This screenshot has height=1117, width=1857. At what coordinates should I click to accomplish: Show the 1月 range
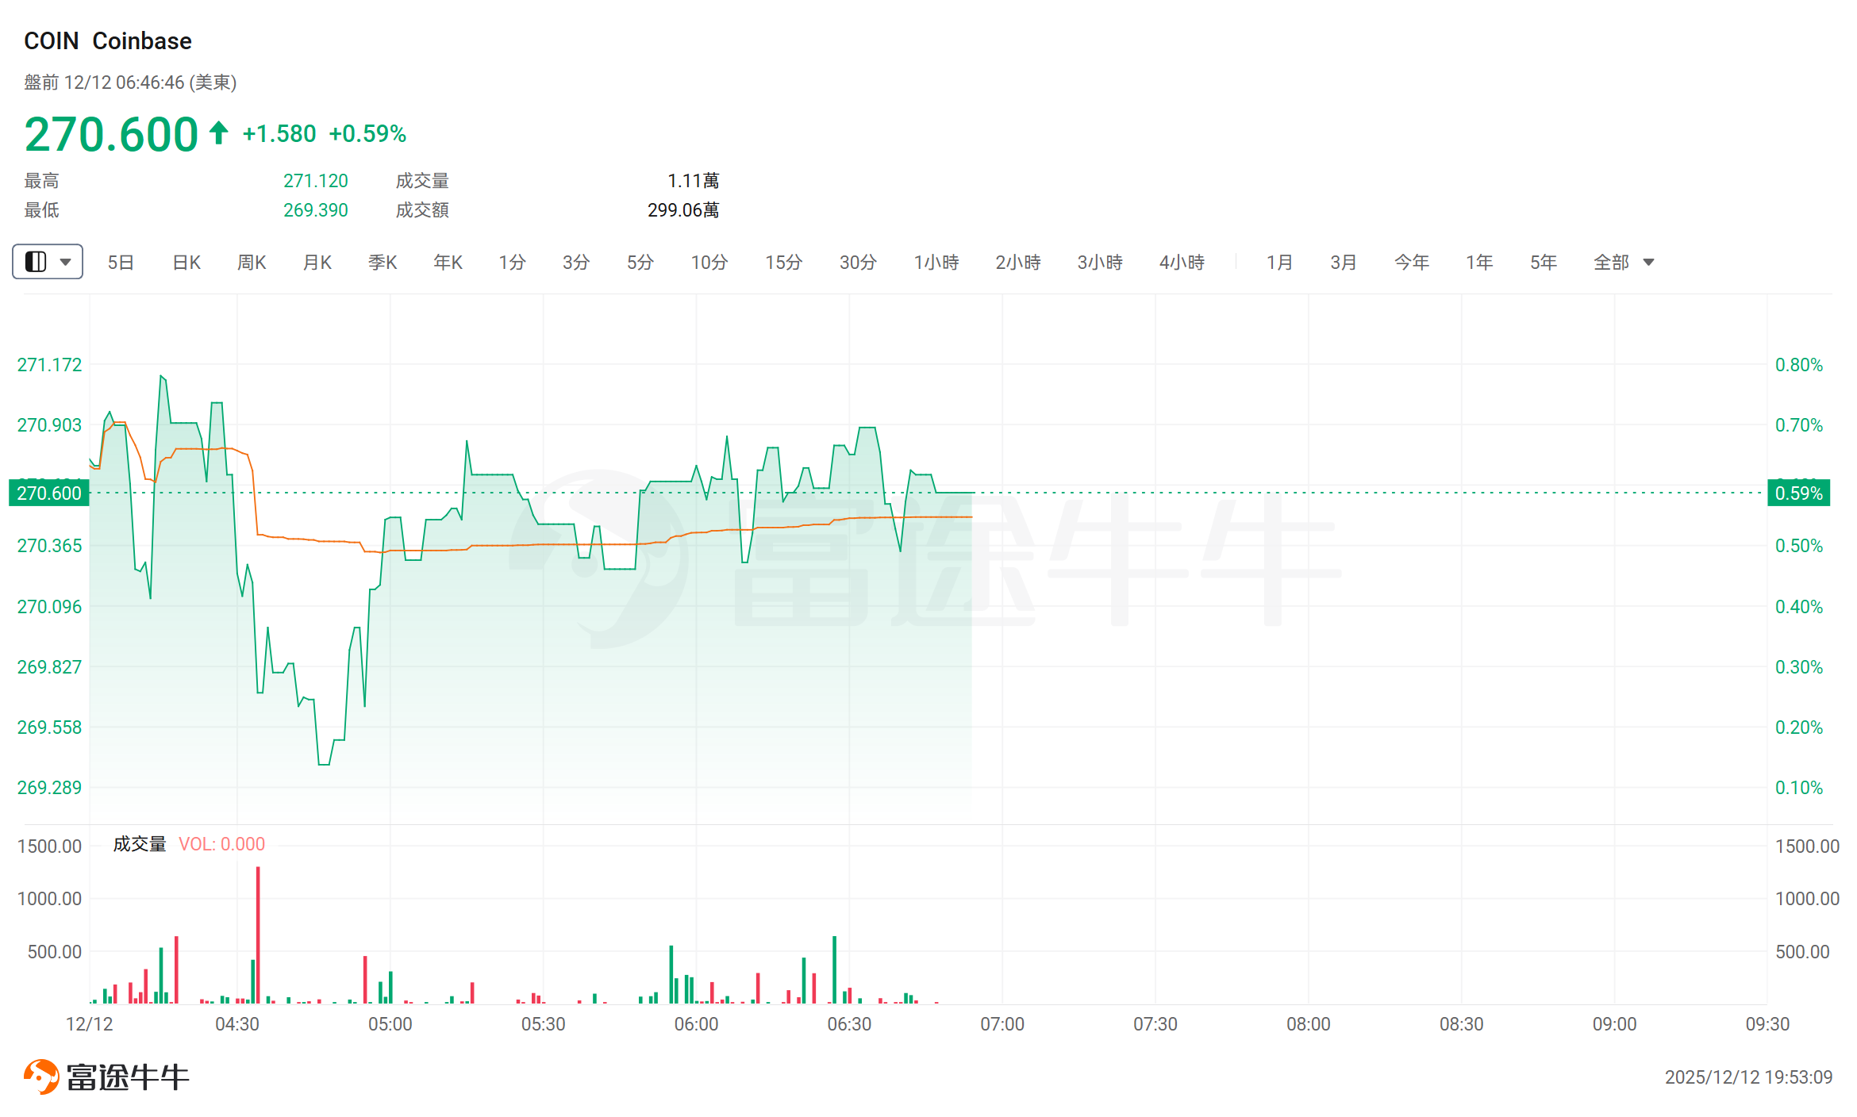(1279, 263)
